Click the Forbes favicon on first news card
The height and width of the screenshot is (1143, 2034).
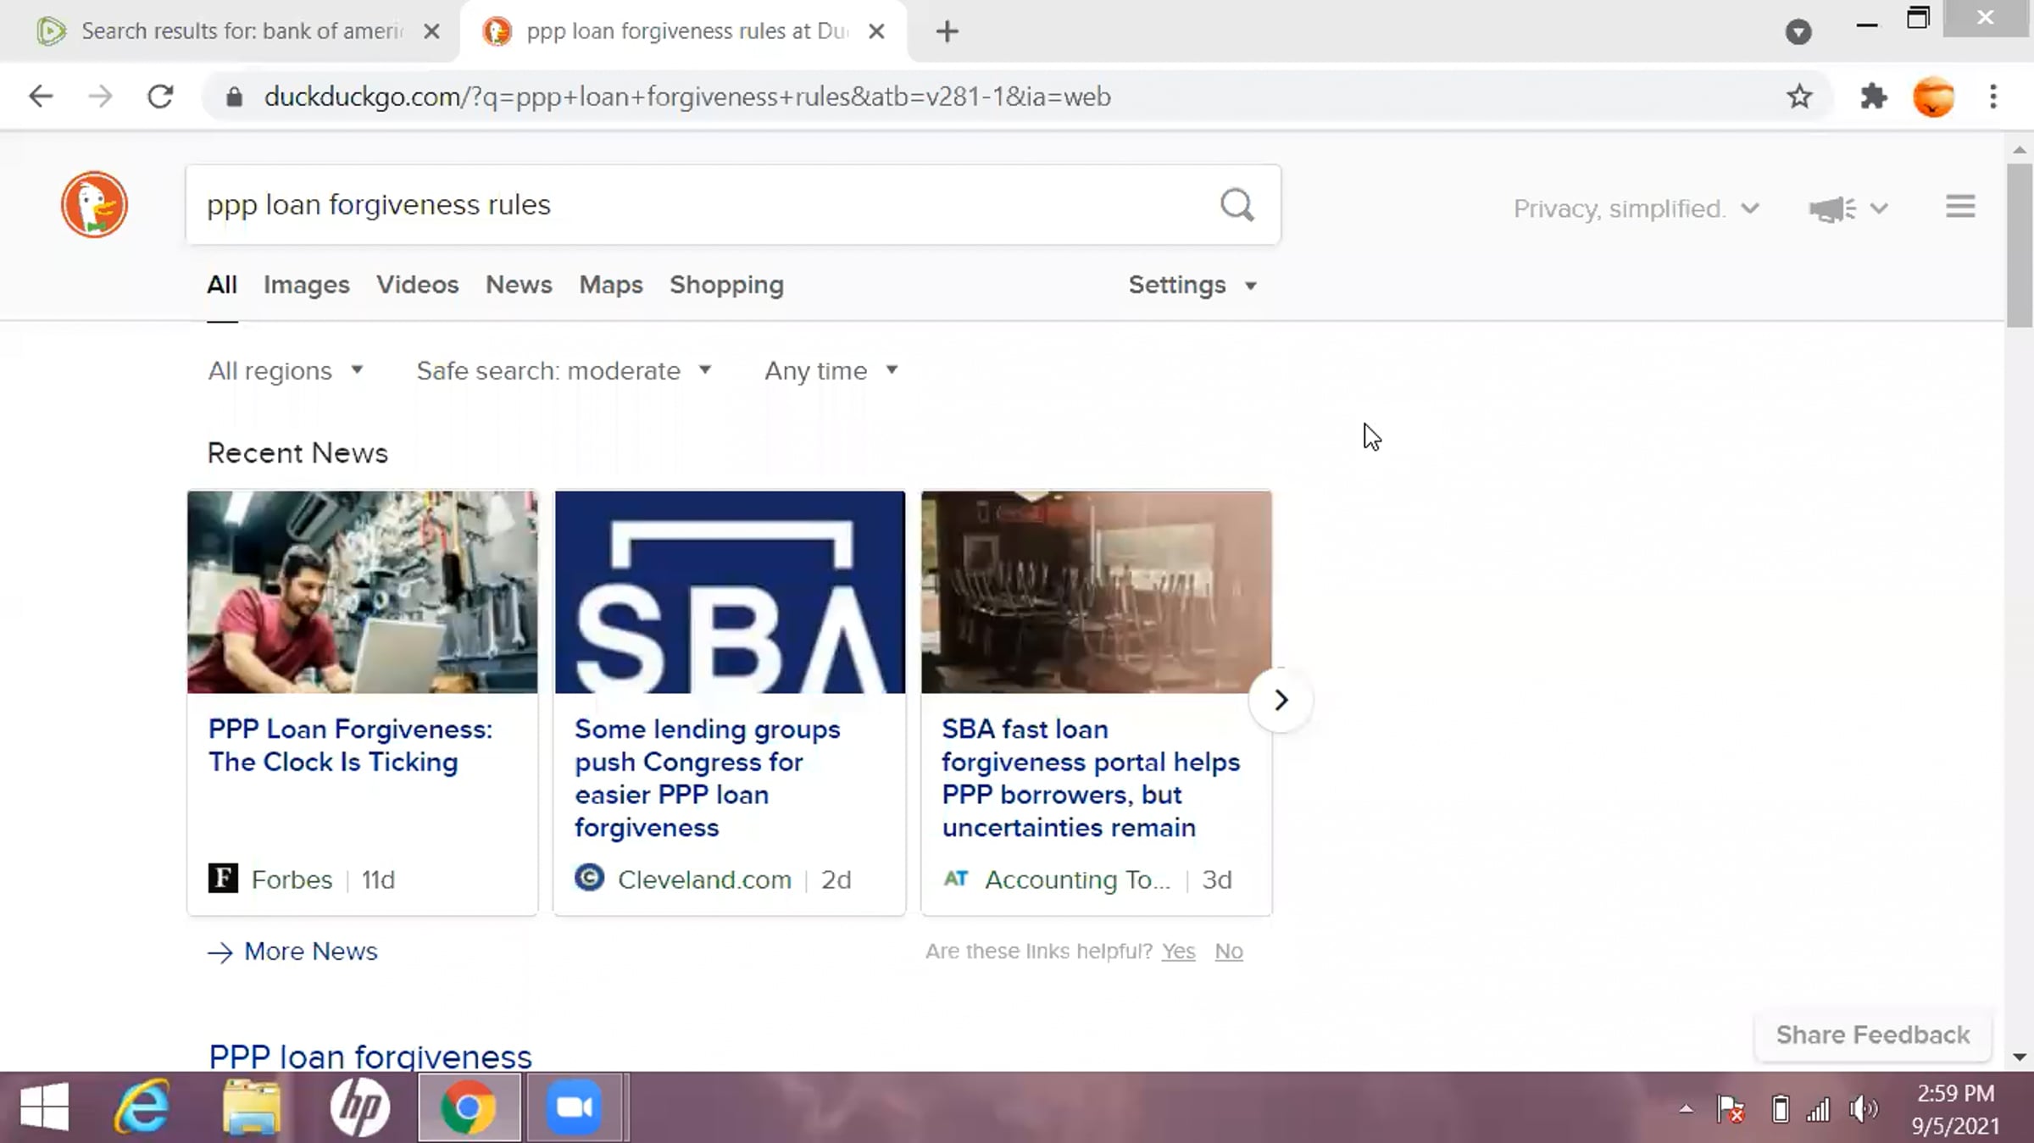tap(223, 879)
